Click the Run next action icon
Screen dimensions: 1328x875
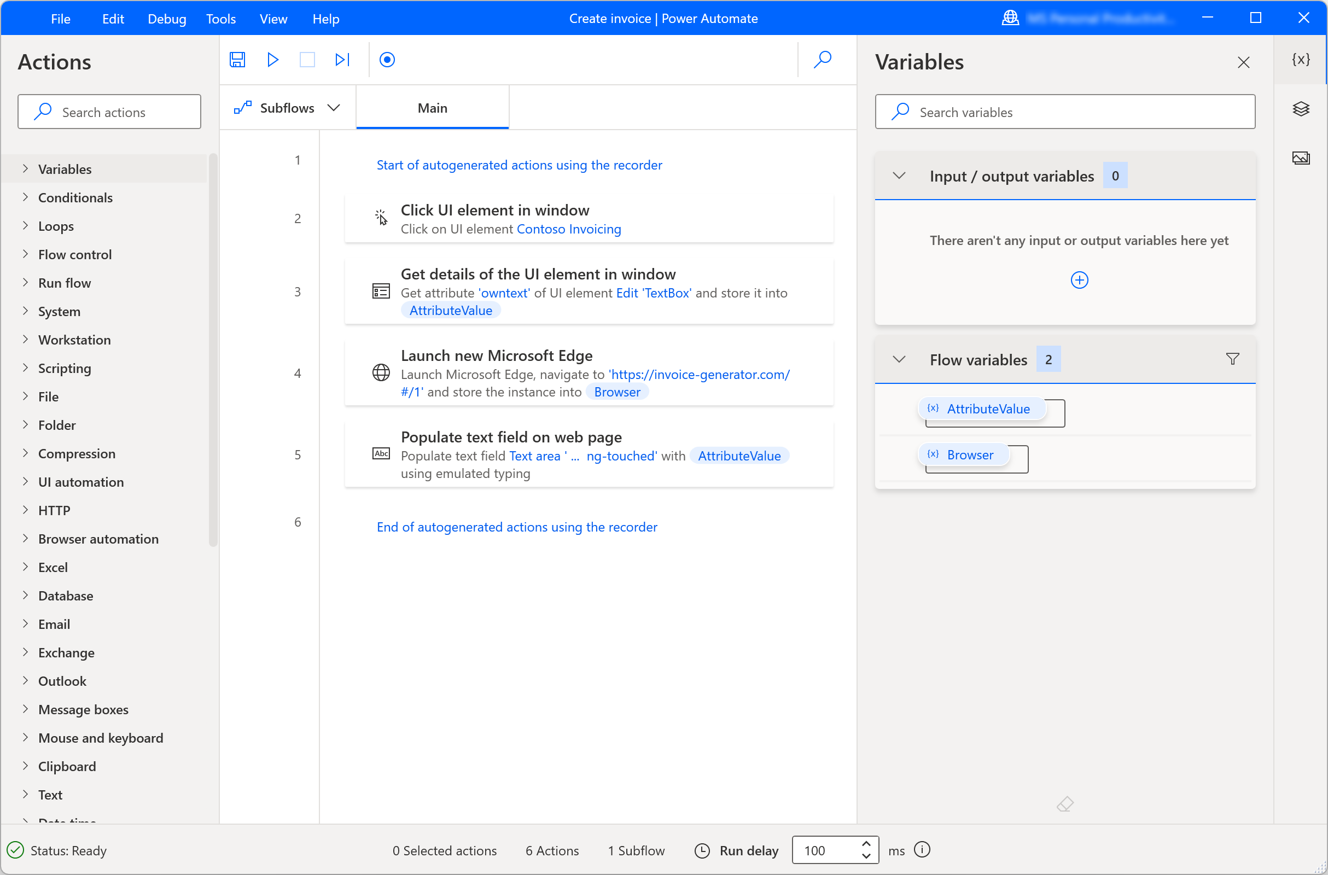click(x=342, y=60)
